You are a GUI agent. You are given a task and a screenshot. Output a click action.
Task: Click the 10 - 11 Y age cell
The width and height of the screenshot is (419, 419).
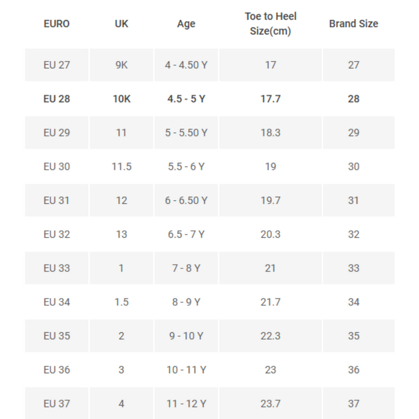click(186, 370)
